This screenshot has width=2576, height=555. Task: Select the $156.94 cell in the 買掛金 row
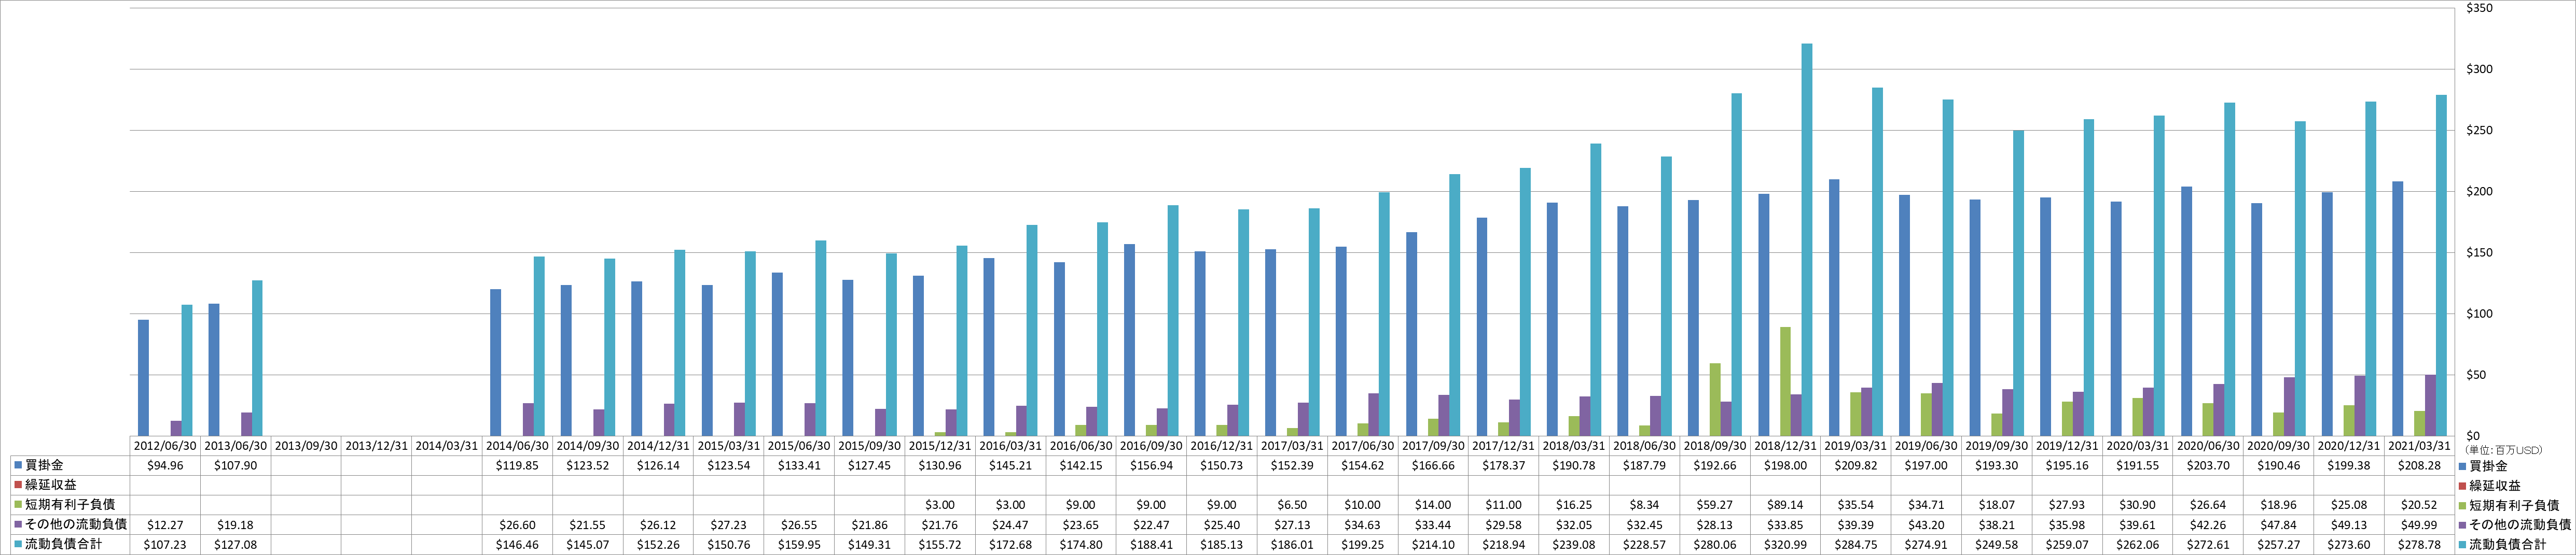pos(1151,466)
